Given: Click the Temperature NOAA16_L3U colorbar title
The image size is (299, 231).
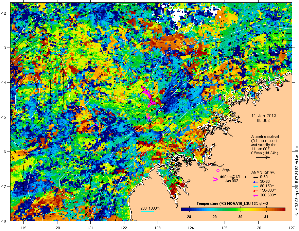Looking at the screenshot, I should point(232,203).
